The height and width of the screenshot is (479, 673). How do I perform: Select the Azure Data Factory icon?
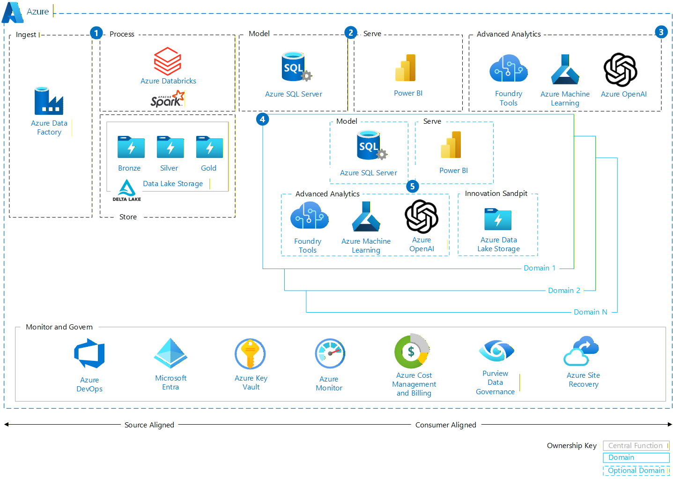coord(49,101)
